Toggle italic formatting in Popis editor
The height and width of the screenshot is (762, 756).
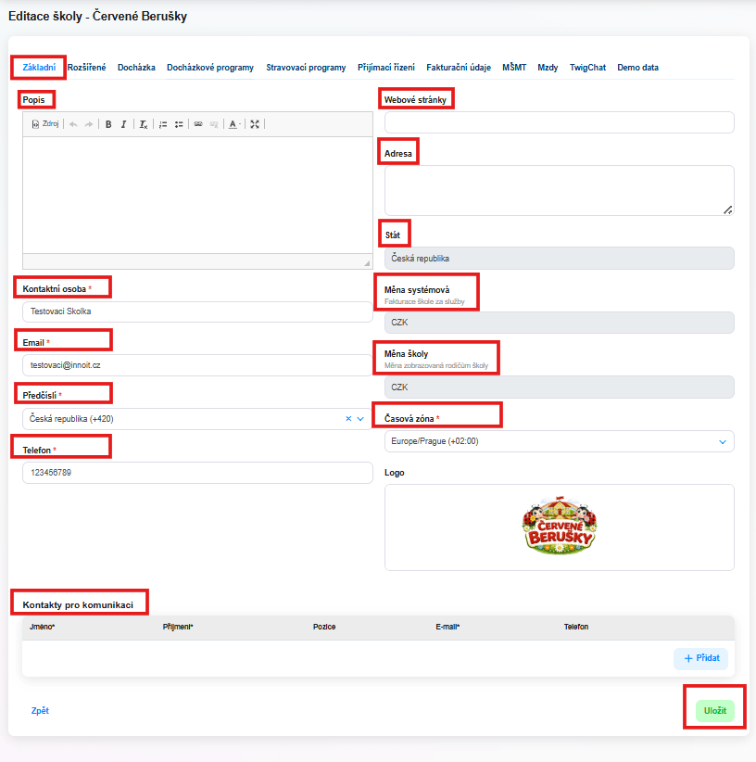pyautogui.click(x=124, y=124)
